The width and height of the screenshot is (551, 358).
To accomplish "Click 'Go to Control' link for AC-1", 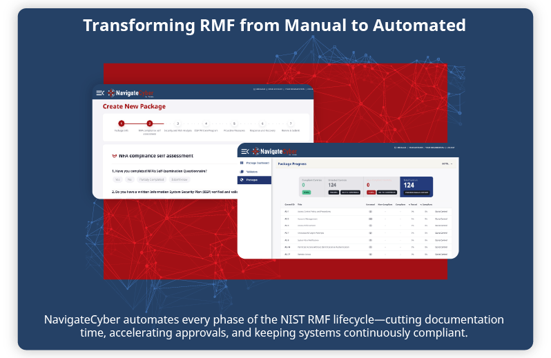I will click(x=442, y=211).
